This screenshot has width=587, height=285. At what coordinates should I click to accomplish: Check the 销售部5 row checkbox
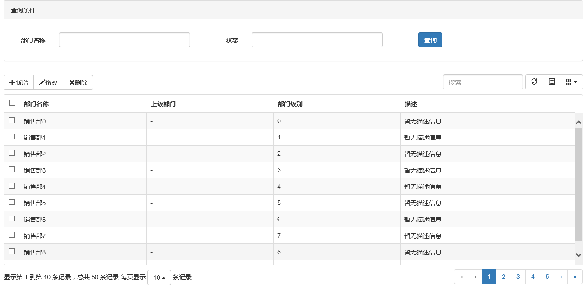point(12,202)
